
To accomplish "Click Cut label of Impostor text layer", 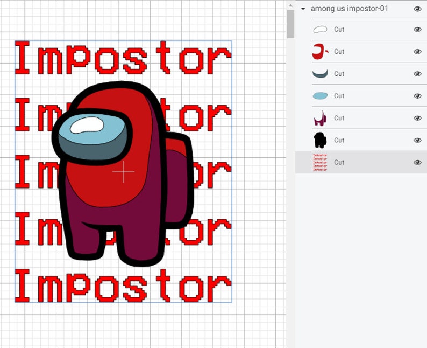I will 339,162.
